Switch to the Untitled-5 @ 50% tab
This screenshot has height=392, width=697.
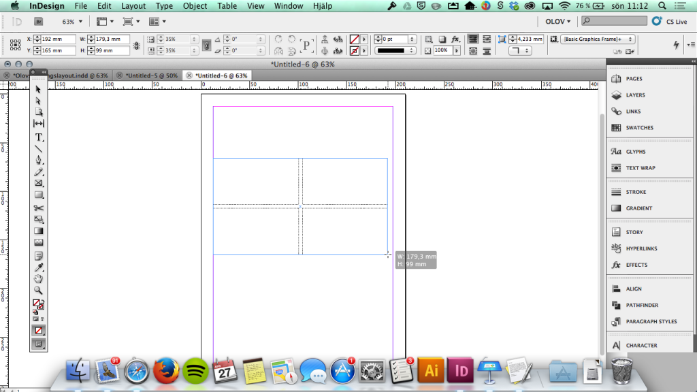(152, 76)
